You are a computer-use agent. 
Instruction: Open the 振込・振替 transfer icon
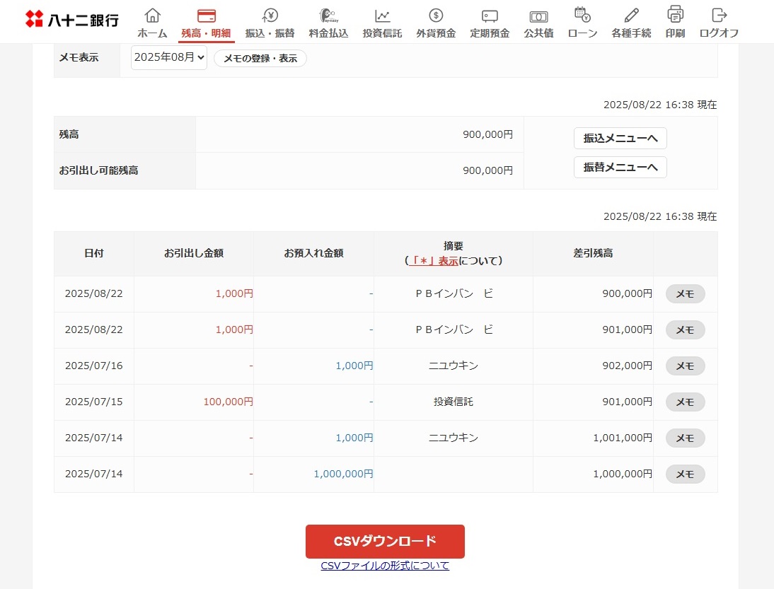[x=270, y=16]
